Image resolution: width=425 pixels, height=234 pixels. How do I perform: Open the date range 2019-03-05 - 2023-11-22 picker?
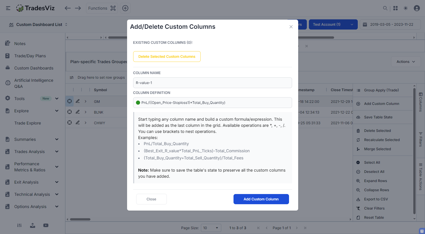390,24
